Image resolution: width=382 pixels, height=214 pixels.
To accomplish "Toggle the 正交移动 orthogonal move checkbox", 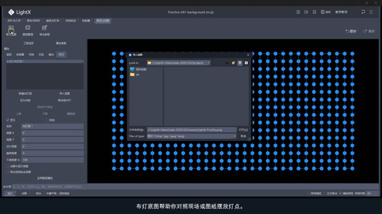I will point(325,193).
